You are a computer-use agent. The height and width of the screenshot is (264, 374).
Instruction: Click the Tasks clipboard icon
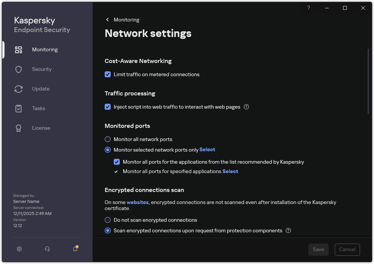click(19, 108)
